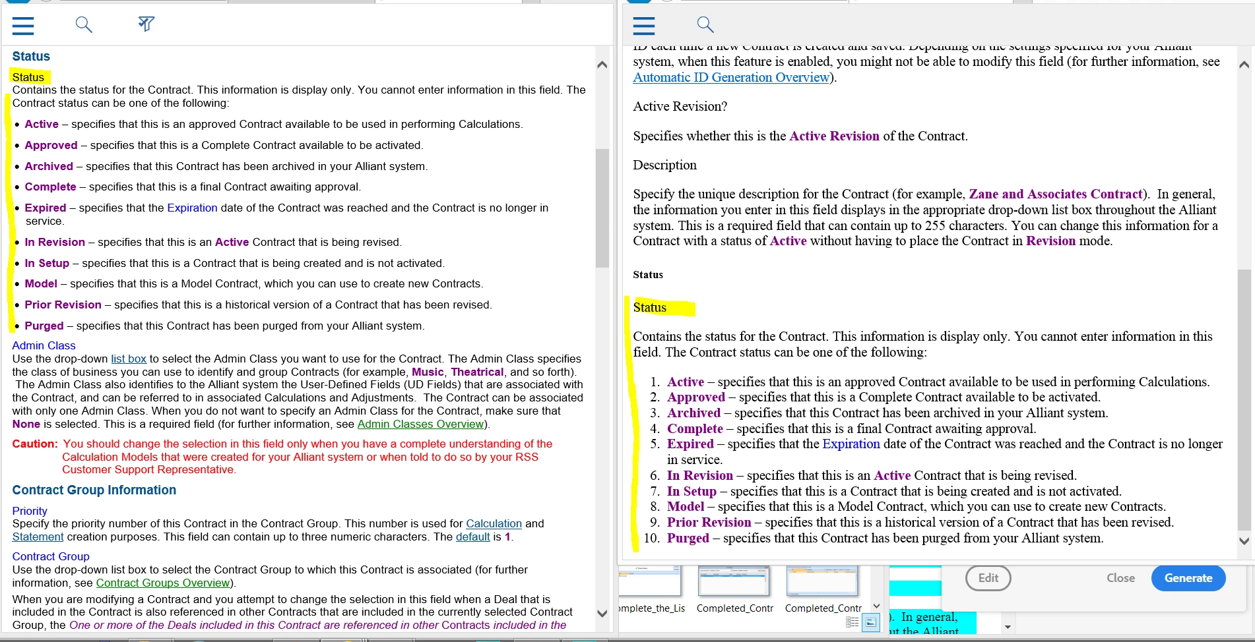
Task: Switch file browser to thumbnail view
Action: click(871, 622)
